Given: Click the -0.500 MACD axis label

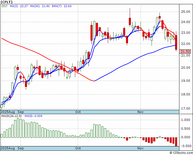Looking at the screenshot, I should 186,146.
